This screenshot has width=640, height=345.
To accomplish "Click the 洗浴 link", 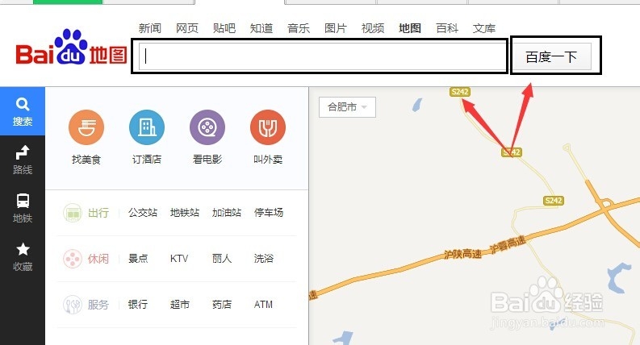I will (x=264, y=259).
